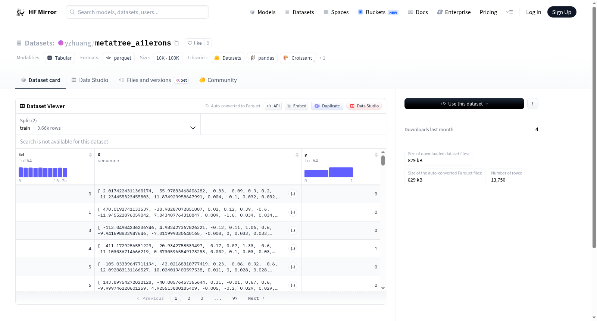Click the ellipsis in the pagination
The width and height of the screenshot is (597, 321).
click(x=218, y=298)
